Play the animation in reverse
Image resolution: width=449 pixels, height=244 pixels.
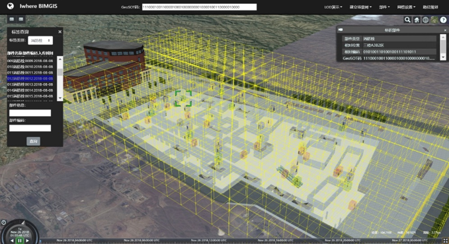coord(12,241)
